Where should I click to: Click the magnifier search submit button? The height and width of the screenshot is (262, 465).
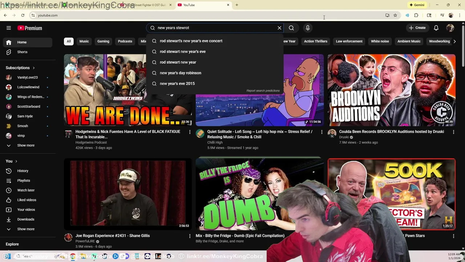coord(291,28)
